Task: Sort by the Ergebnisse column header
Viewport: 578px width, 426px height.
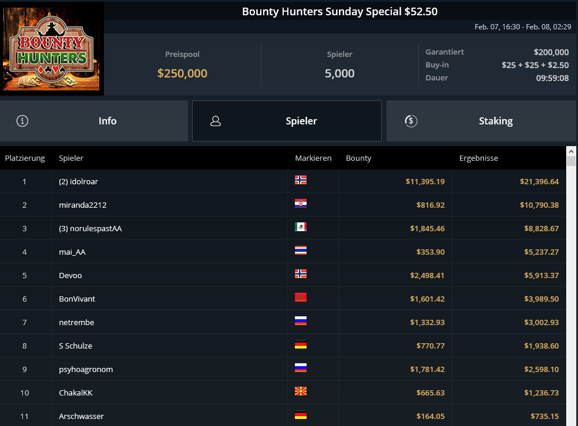Action: [479, 158]
